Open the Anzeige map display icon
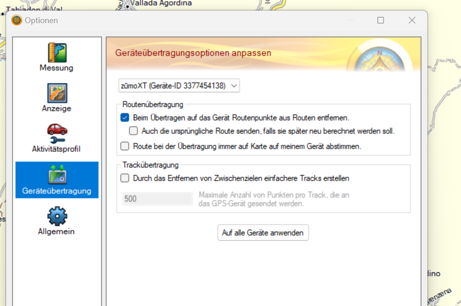 pyautogui.click(x=56, y=92)
